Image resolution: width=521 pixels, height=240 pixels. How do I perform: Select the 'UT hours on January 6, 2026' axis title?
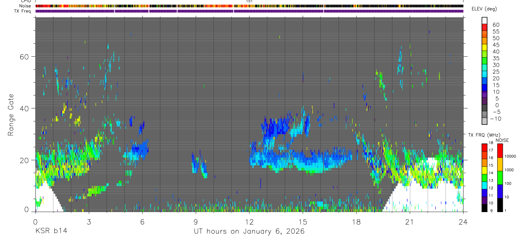tap(249, 231)
